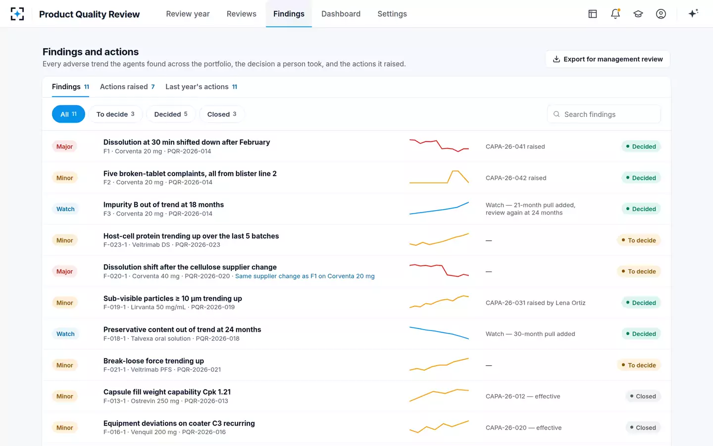
Task: Filter findings by the Decided chip
Action: click(171, 114)
